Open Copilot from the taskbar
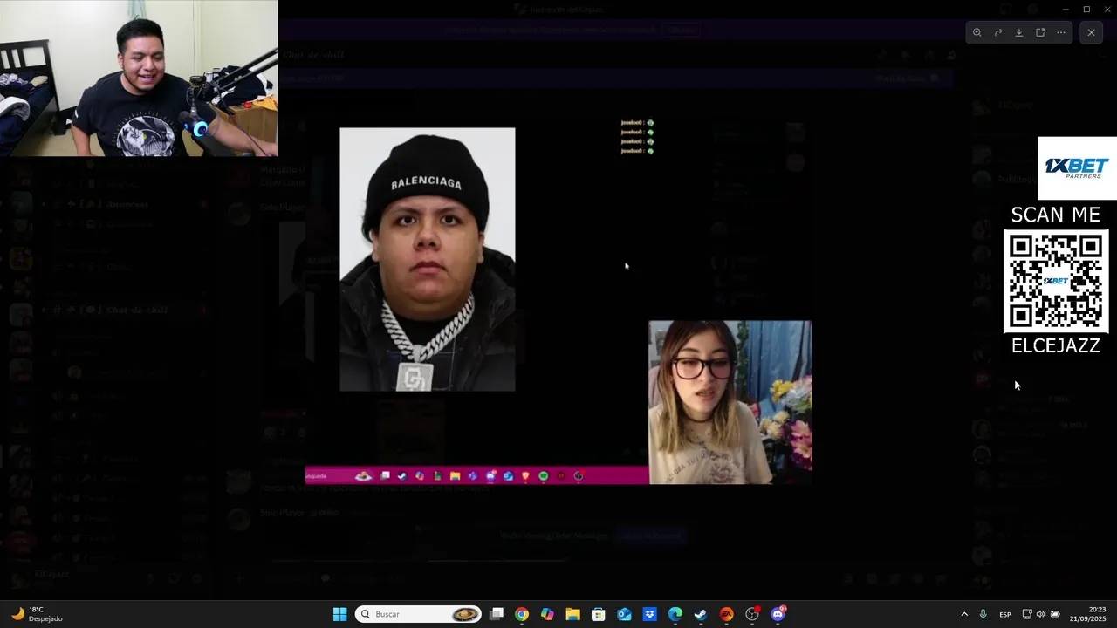This screenshot has width=1117, height=628. point(547,614)
